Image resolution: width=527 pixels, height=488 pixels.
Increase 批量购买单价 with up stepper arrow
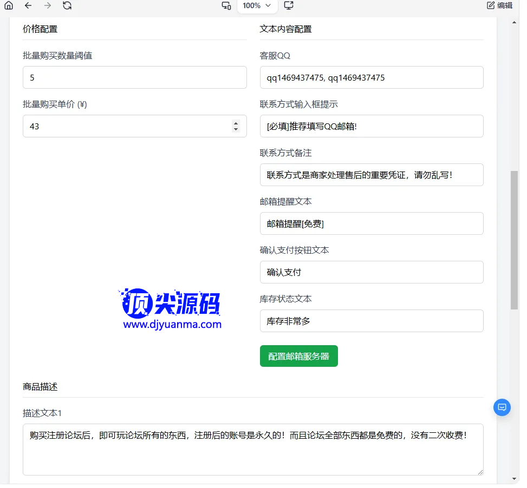click(236, 123)
